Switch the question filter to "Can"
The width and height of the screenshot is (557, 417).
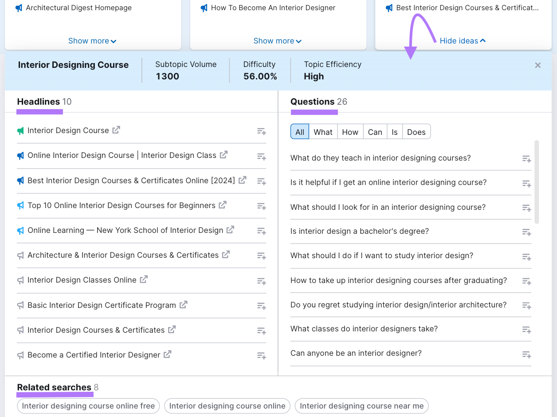pyautogui.click(x=375, y=131)
